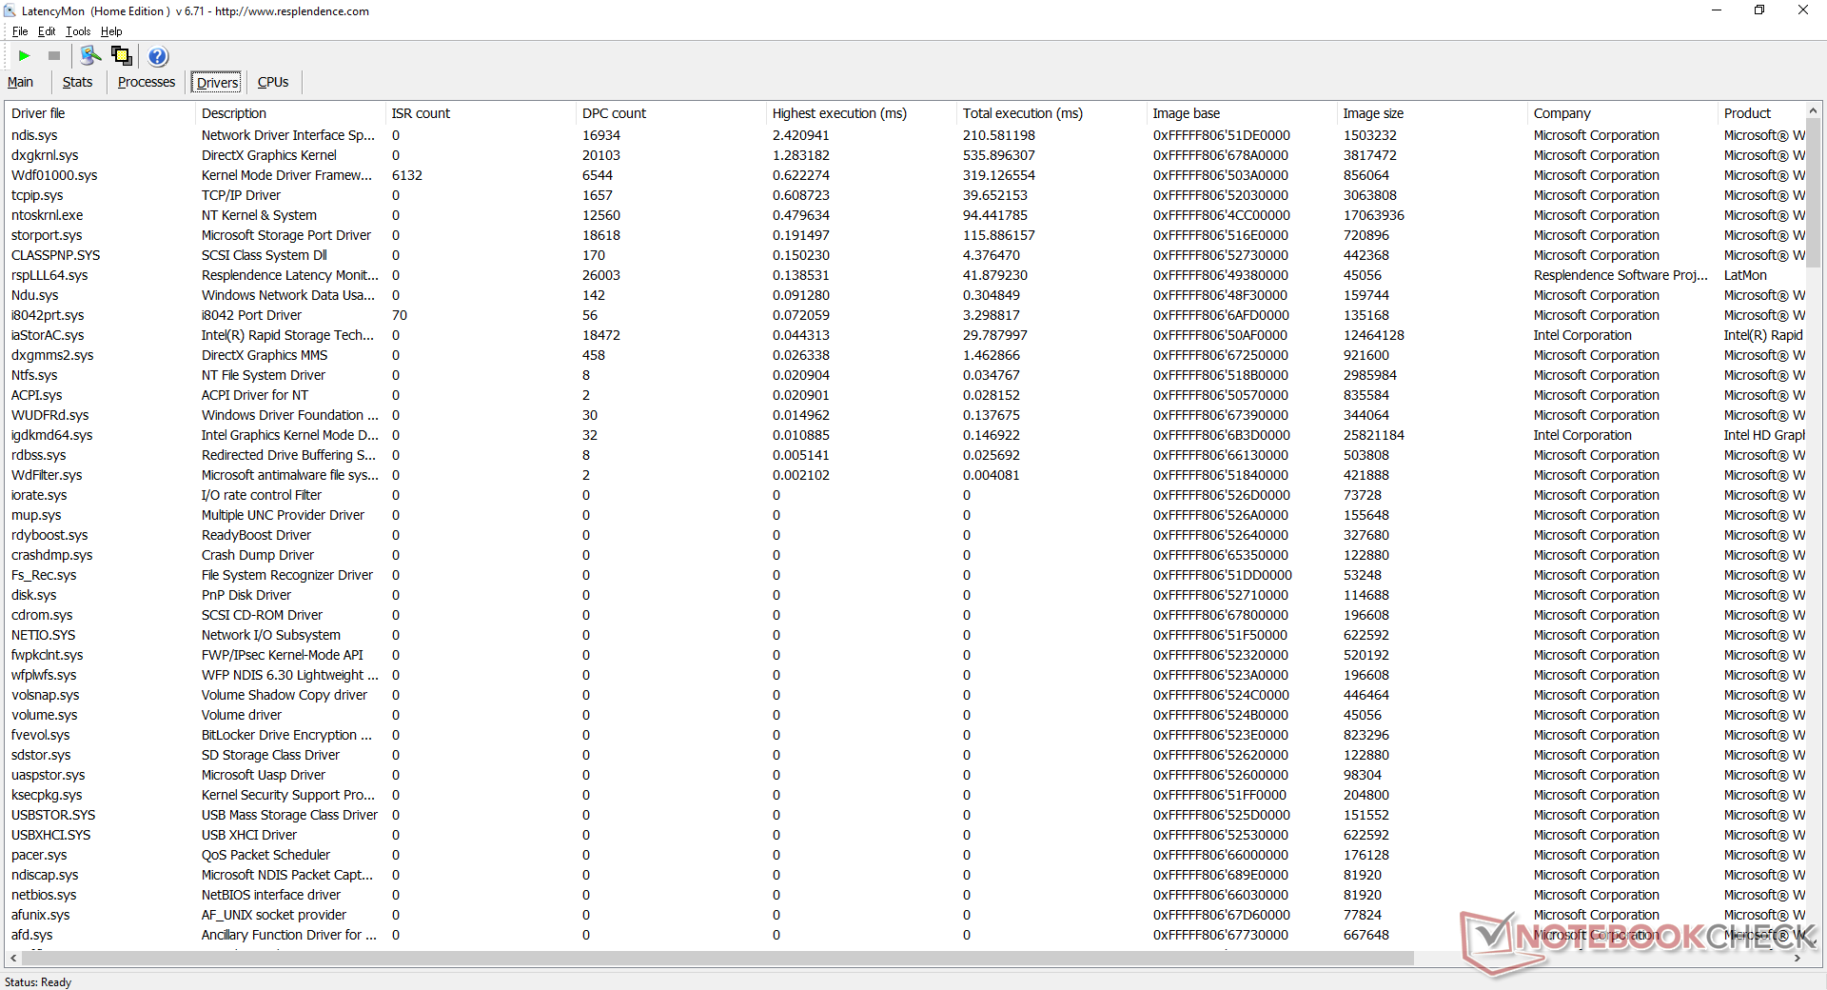Screen dimensions: 1827x990
Task: Sort by the Driver file column header
Action: tap(100, 113)
